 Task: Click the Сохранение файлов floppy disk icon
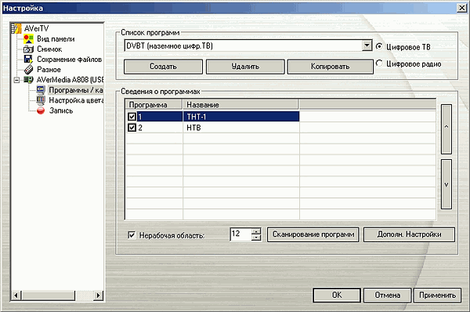[x=28, y=60]
